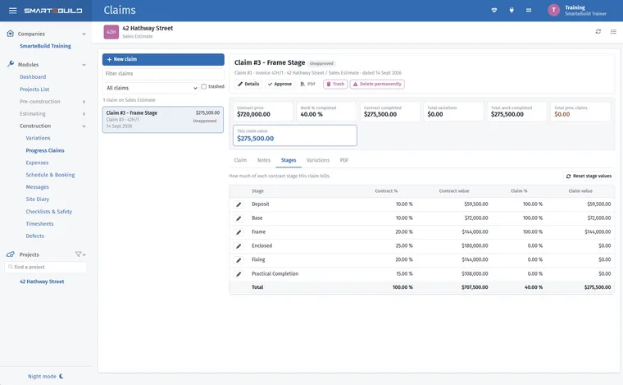
Task: Click the Filter claims input field
Action: 163,74
